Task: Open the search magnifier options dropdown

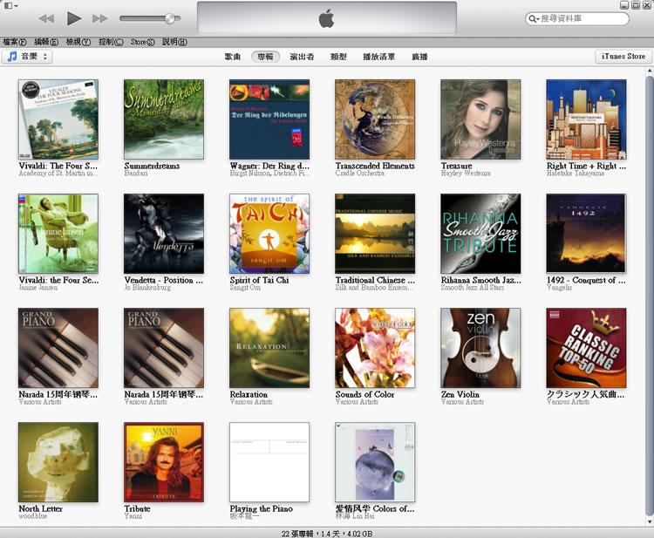Action: (x=534, y=19)
